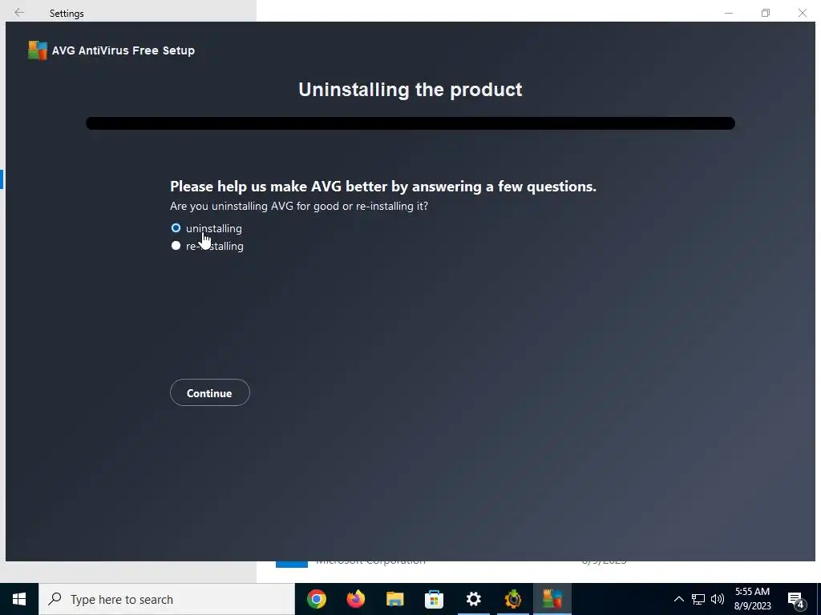Click the "Are you uninstalling AVG" question

click(299, 206)
